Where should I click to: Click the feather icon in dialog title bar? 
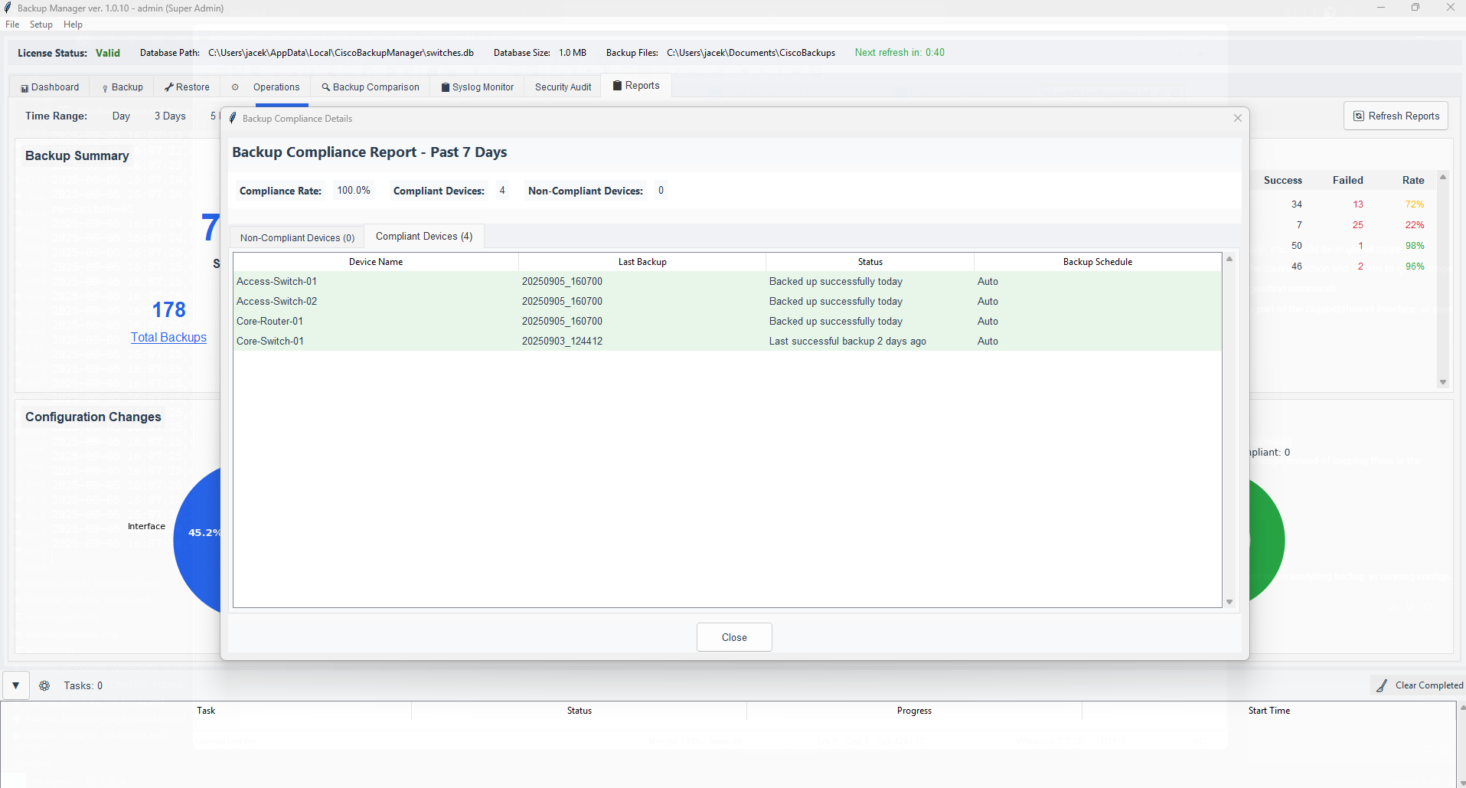pyautogui.click(x=233, y=118)
